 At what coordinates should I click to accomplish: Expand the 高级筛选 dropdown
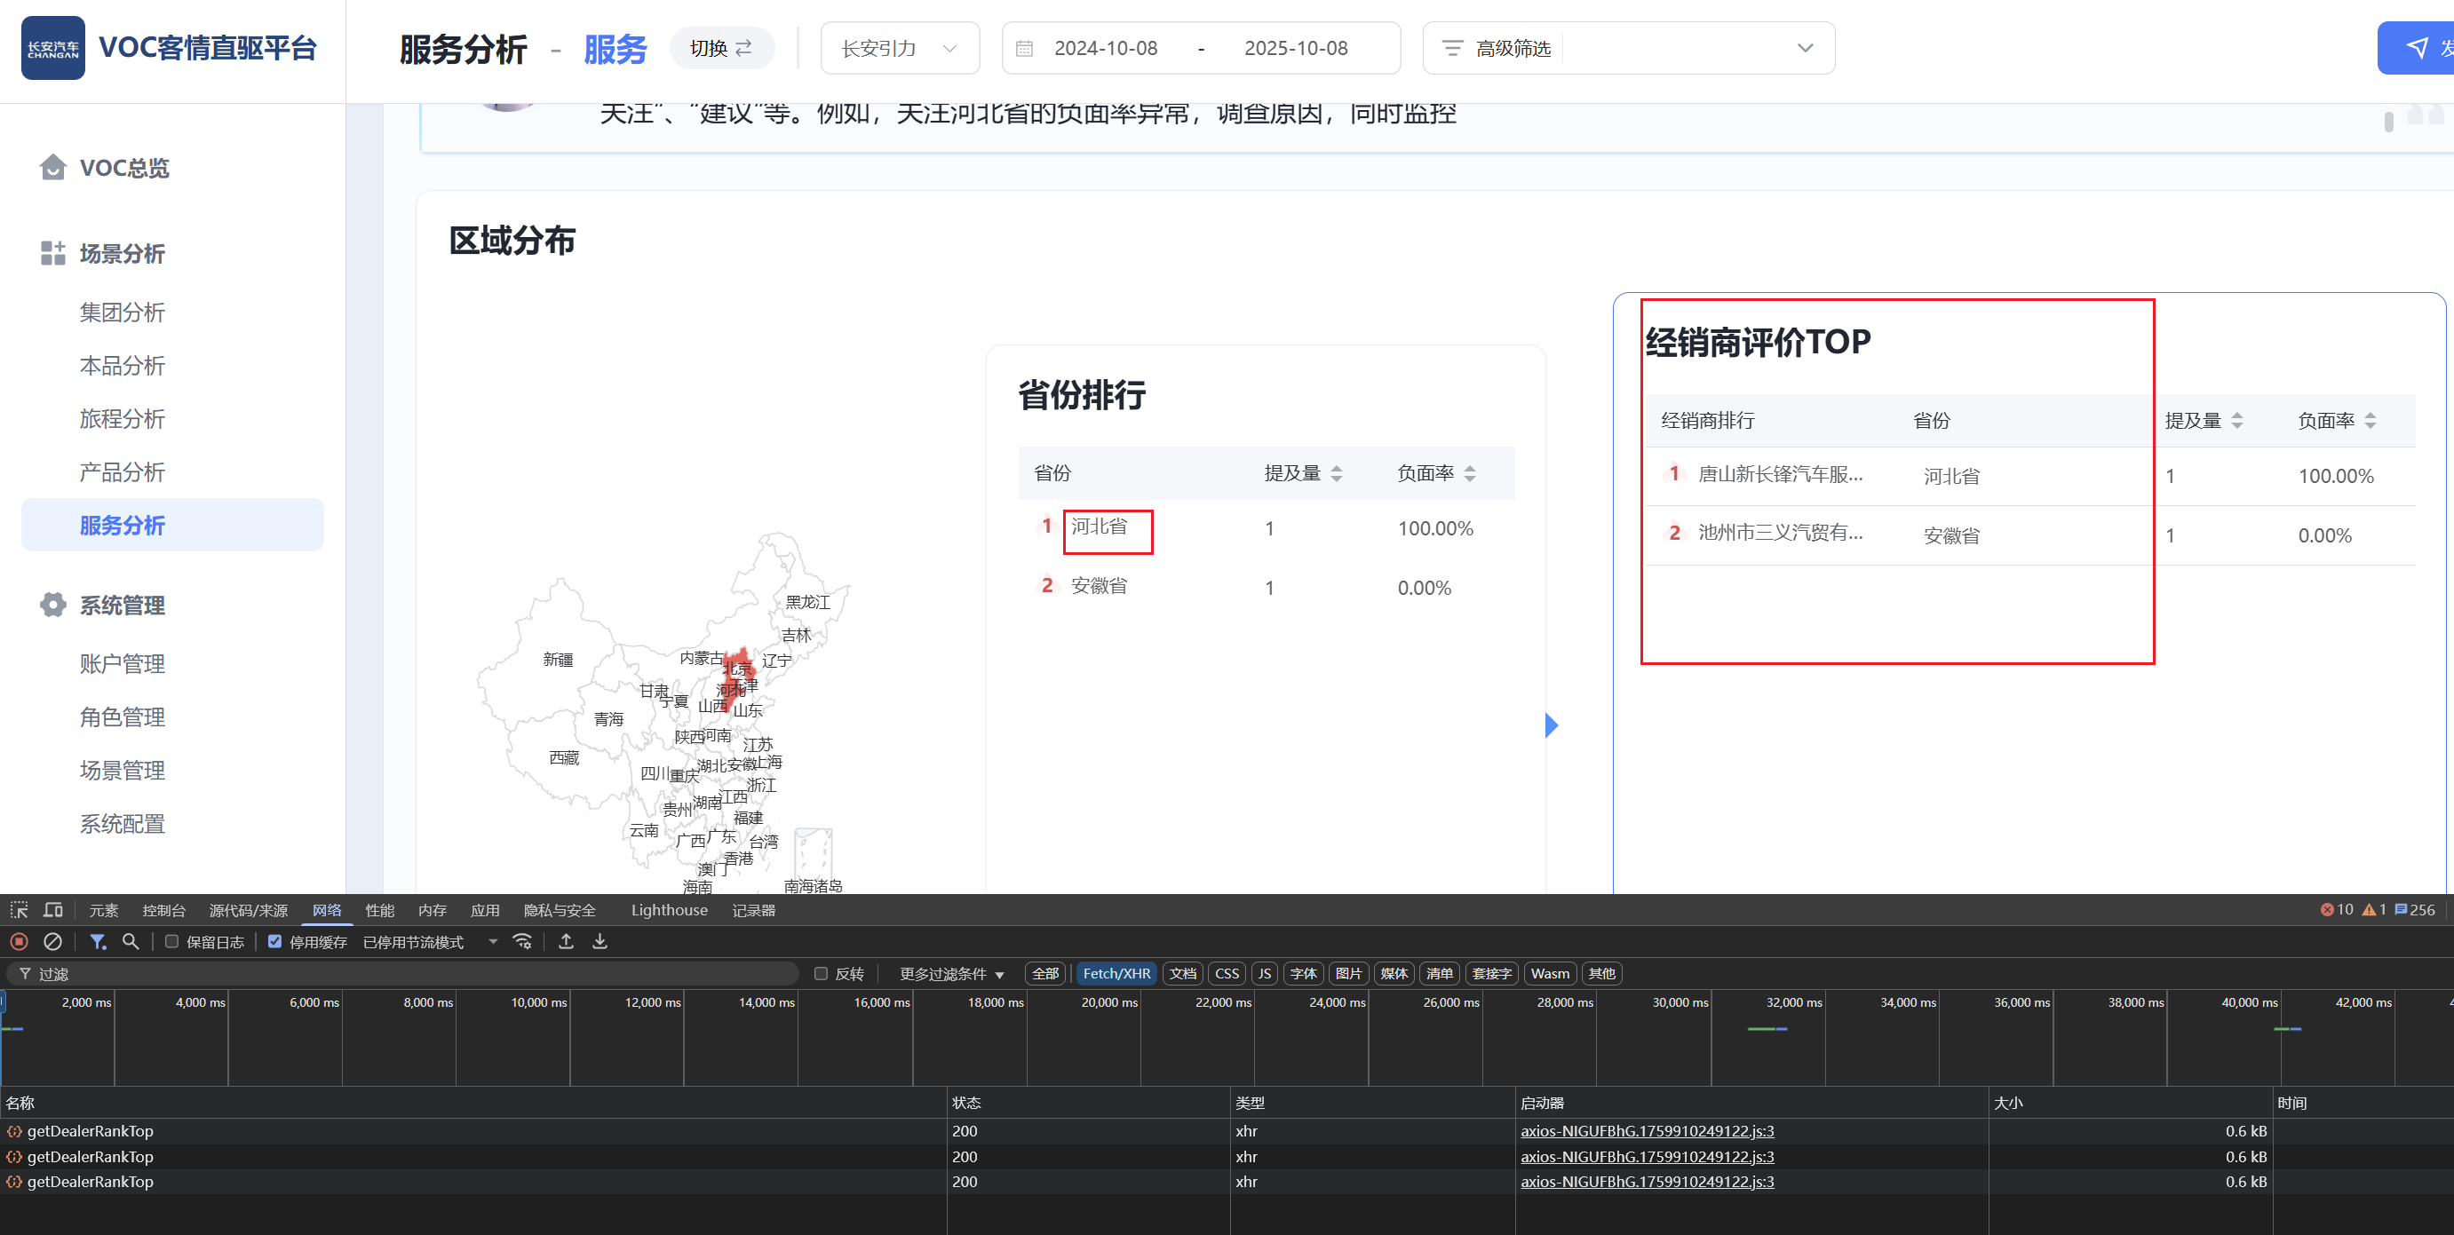[x=1628, y=49]
